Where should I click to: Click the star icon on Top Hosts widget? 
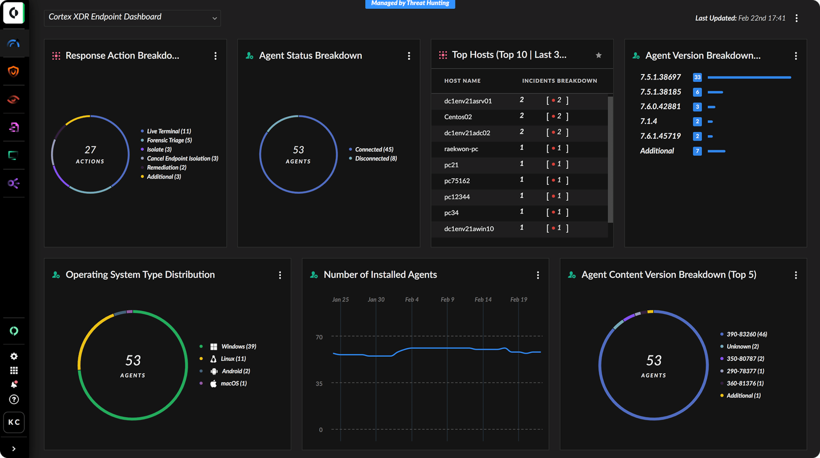pyautogui.click(x=598, y=55)
